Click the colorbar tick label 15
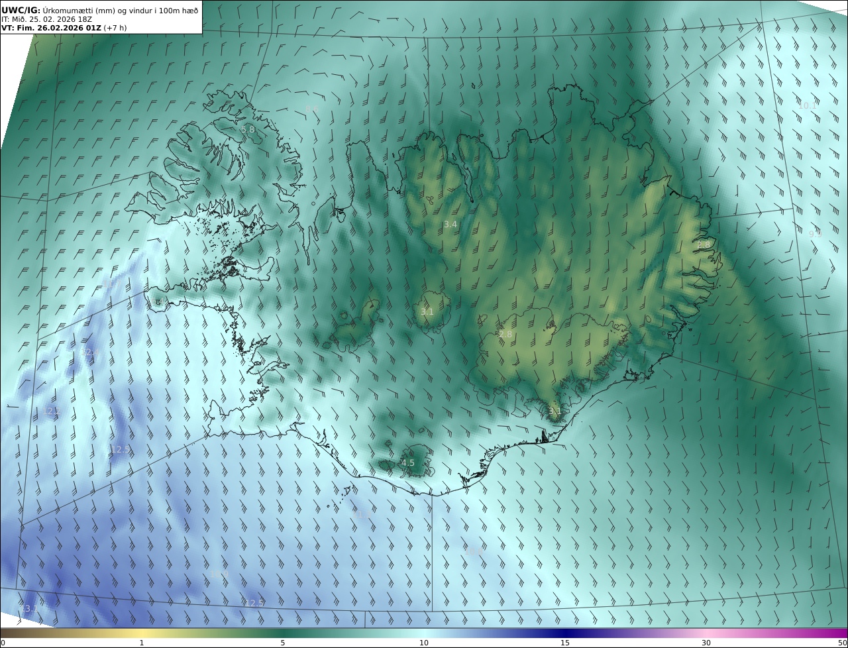Screen dimensions: 848x648 coord(565,643)
